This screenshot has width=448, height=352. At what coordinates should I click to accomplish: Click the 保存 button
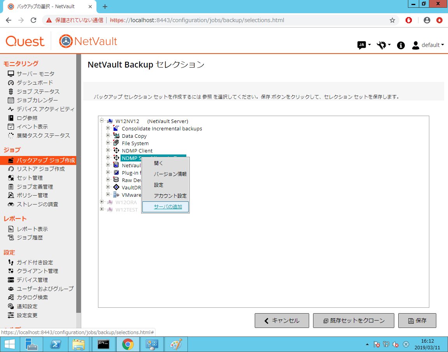(417, 321)
